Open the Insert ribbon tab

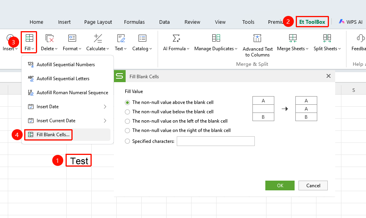pos(64,22)
